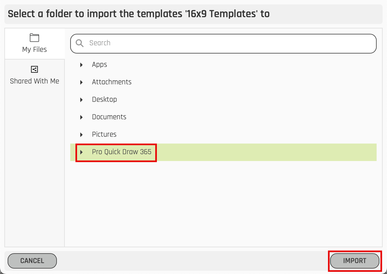
Task: Select the Pictures folder
Action: pos(104,134)
